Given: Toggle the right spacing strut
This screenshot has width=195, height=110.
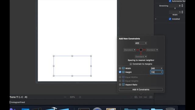Looking at the screenshot, I should click(144, 50).
